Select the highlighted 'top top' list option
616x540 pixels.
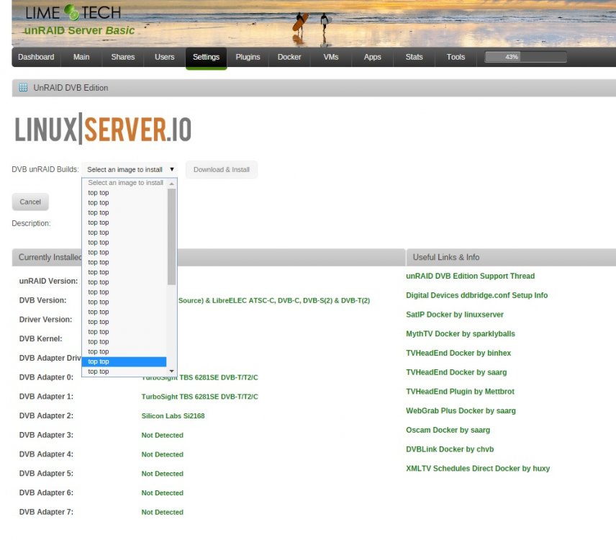click(x=124, y=361)
